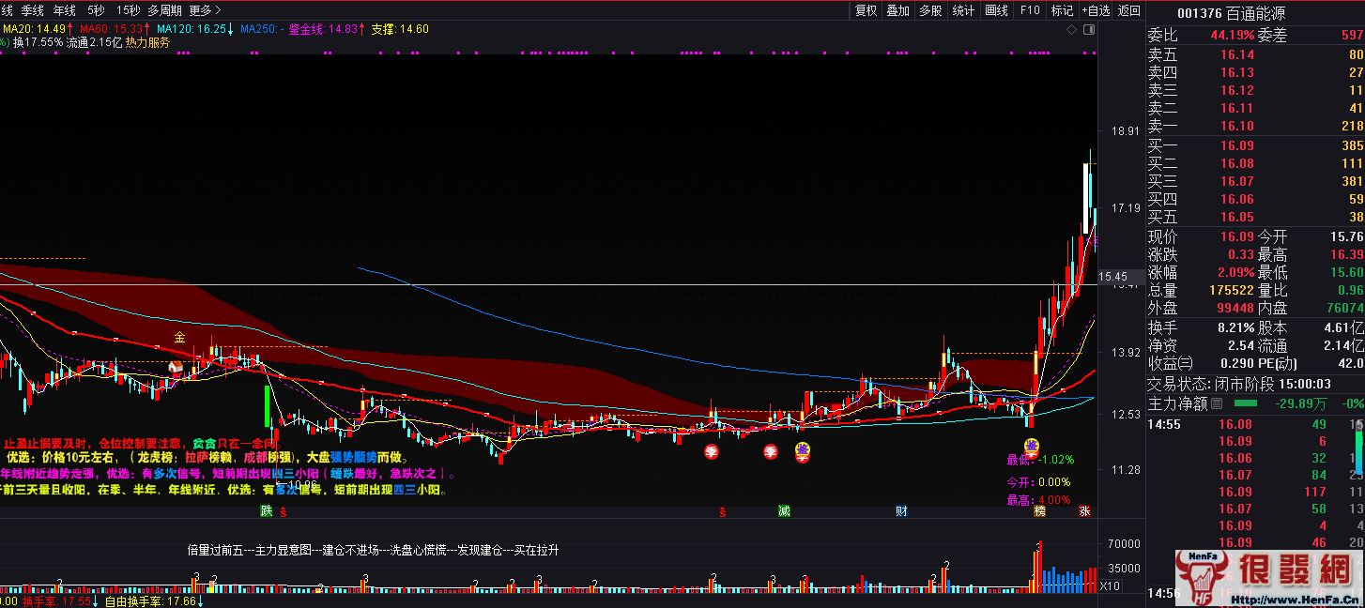This screenshot has height=608, width=1365.
Task: Click the 主力净额 green bar indicator
Action: pos(1245,403)
